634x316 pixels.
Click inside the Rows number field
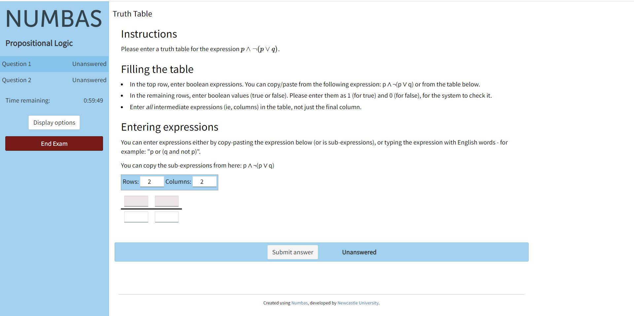point(152,181)
